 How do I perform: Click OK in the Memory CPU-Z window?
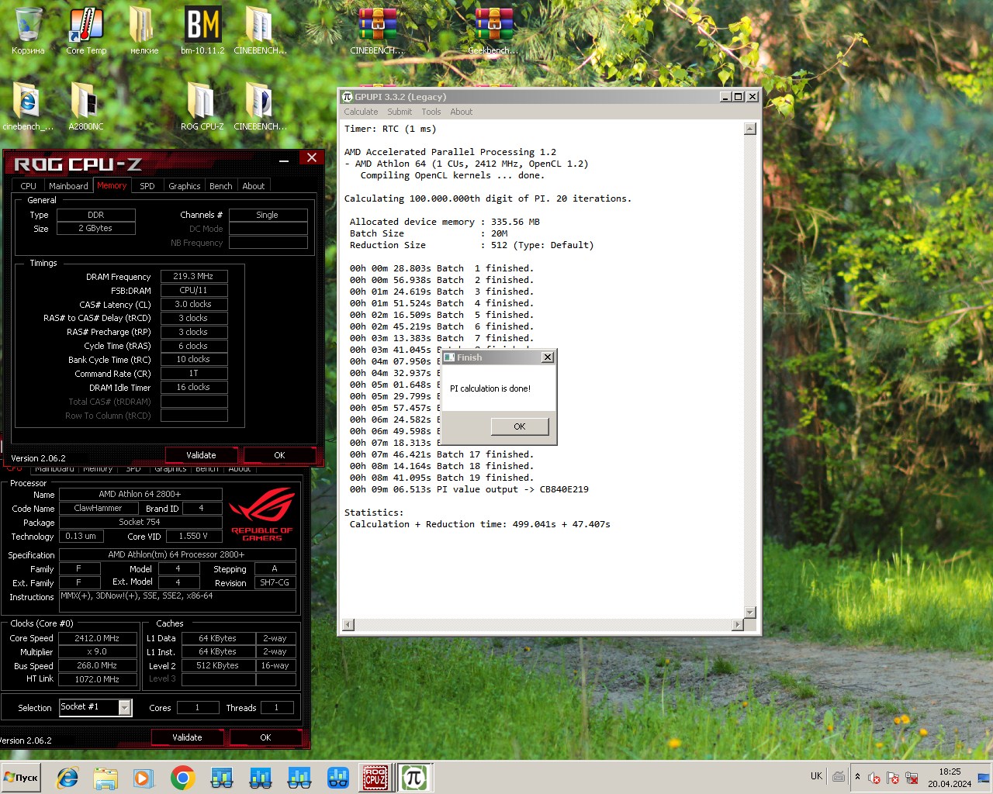279,455
